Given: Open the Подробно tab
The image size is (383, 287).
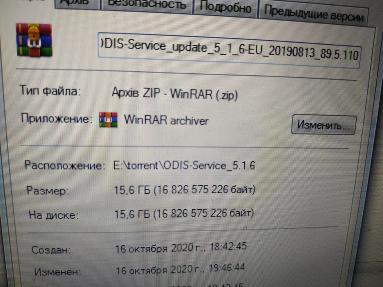Looking at the screenshot, I should pyautogui.click(x=225, y=7).
